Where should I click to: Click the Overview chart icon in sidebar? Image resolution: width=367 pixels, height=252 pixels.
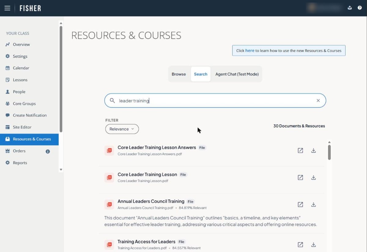[x=8, y=45]
